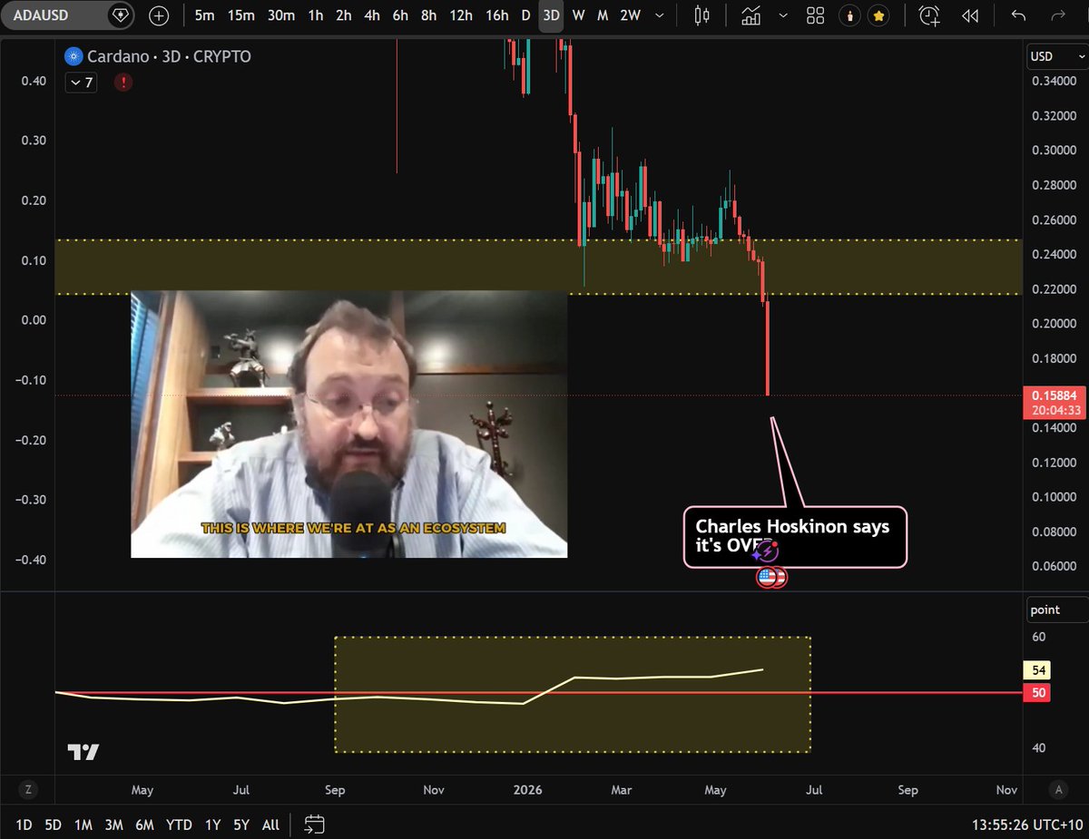Viewport: 1089px width, 839px height.
Task: Choose the 6h chart interval
Action: (401, 15)
